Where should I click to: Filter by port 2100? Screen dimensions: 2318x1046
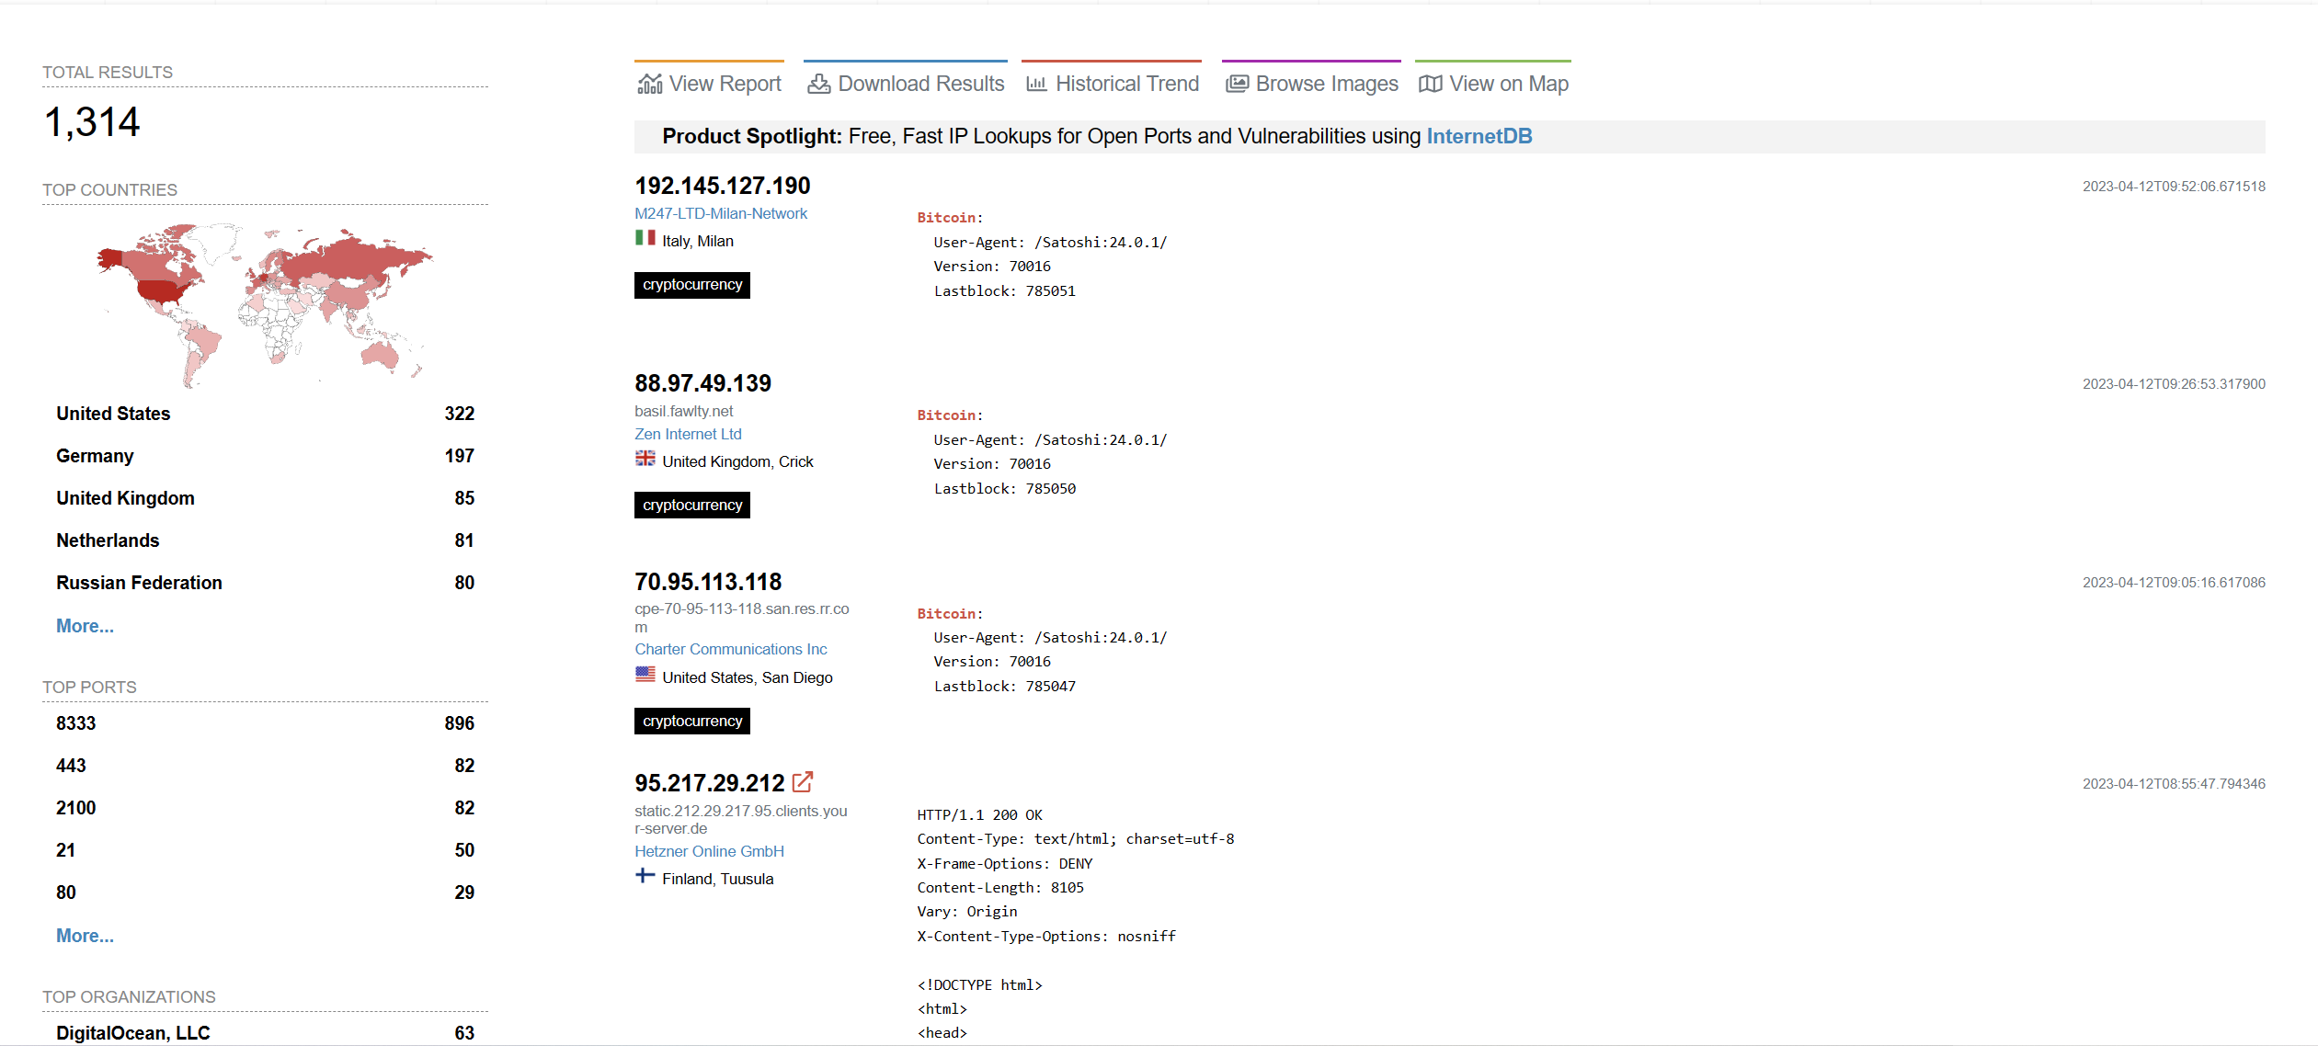(x=265, y=808)
